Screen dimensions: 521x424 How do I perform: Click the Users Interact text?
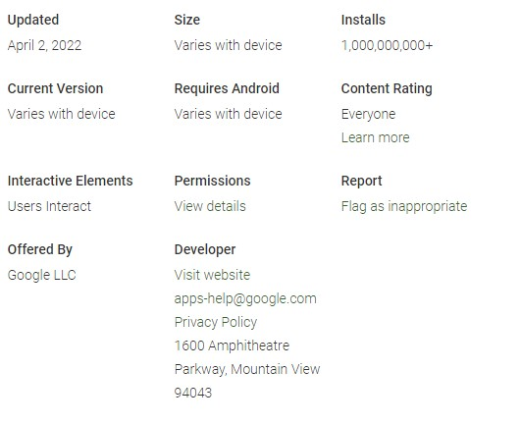coord(49,206)
